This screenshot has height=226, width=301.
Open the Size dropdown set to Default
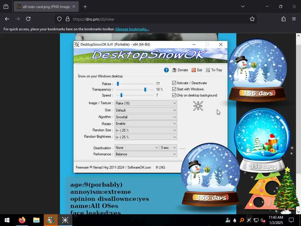click(x=146, y=110)
